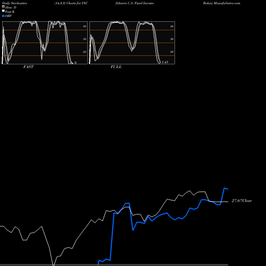Click the 'Slow D' legend label
Screen dimensions: 266x266
[x=11, y=7]
